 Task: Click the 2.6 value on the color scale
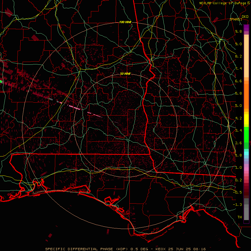click(238, 143)
